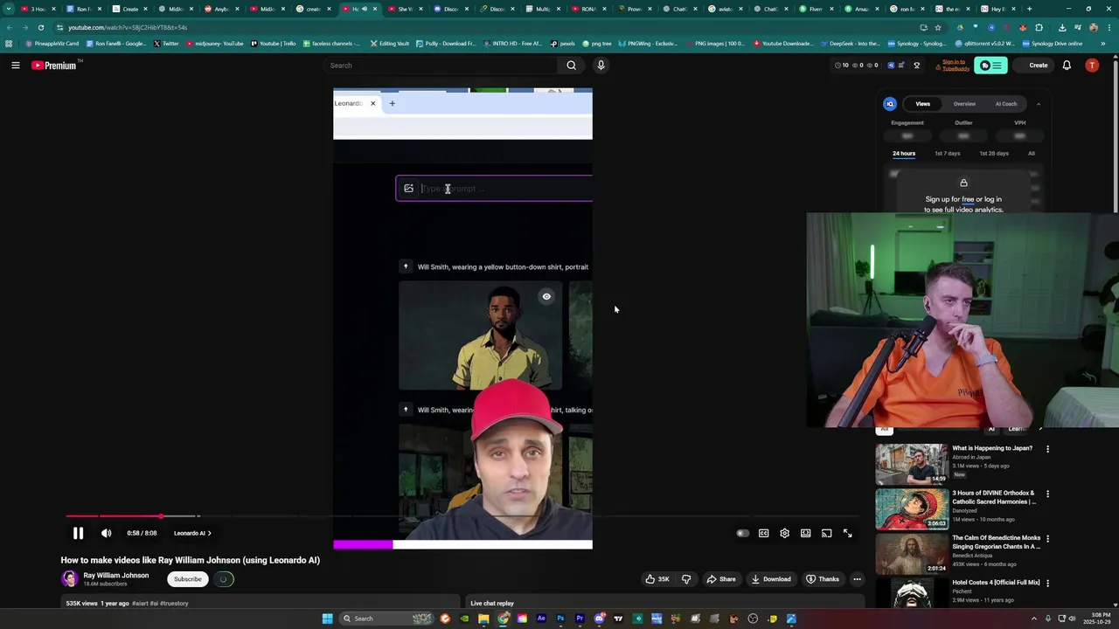The width and height of the screenshot is (1119, 629).
Task: Select the Views tab in vidIQ panel
Action: (x=922, y=104)
